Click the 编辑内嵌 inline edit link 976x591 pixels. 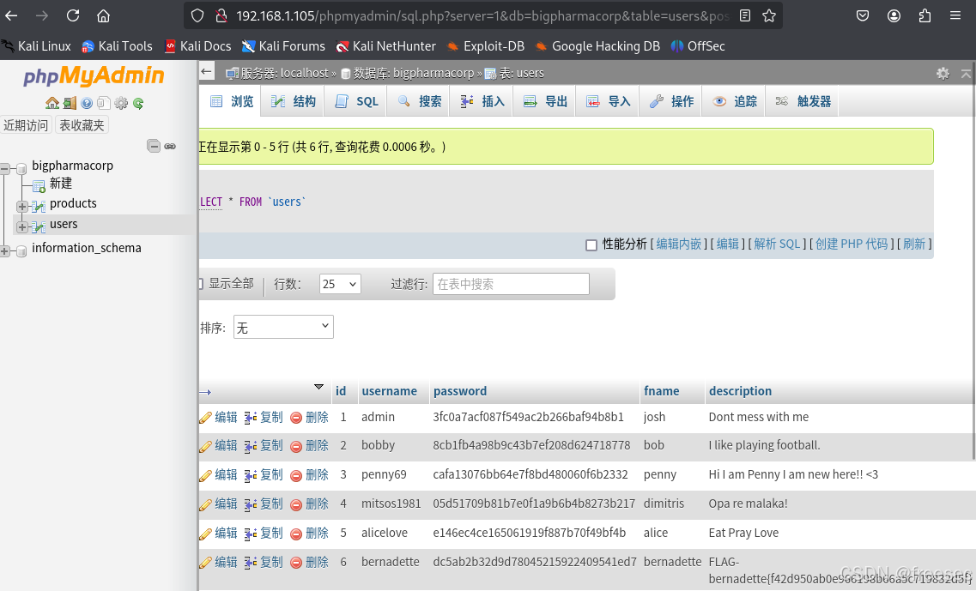coord(678,244)
